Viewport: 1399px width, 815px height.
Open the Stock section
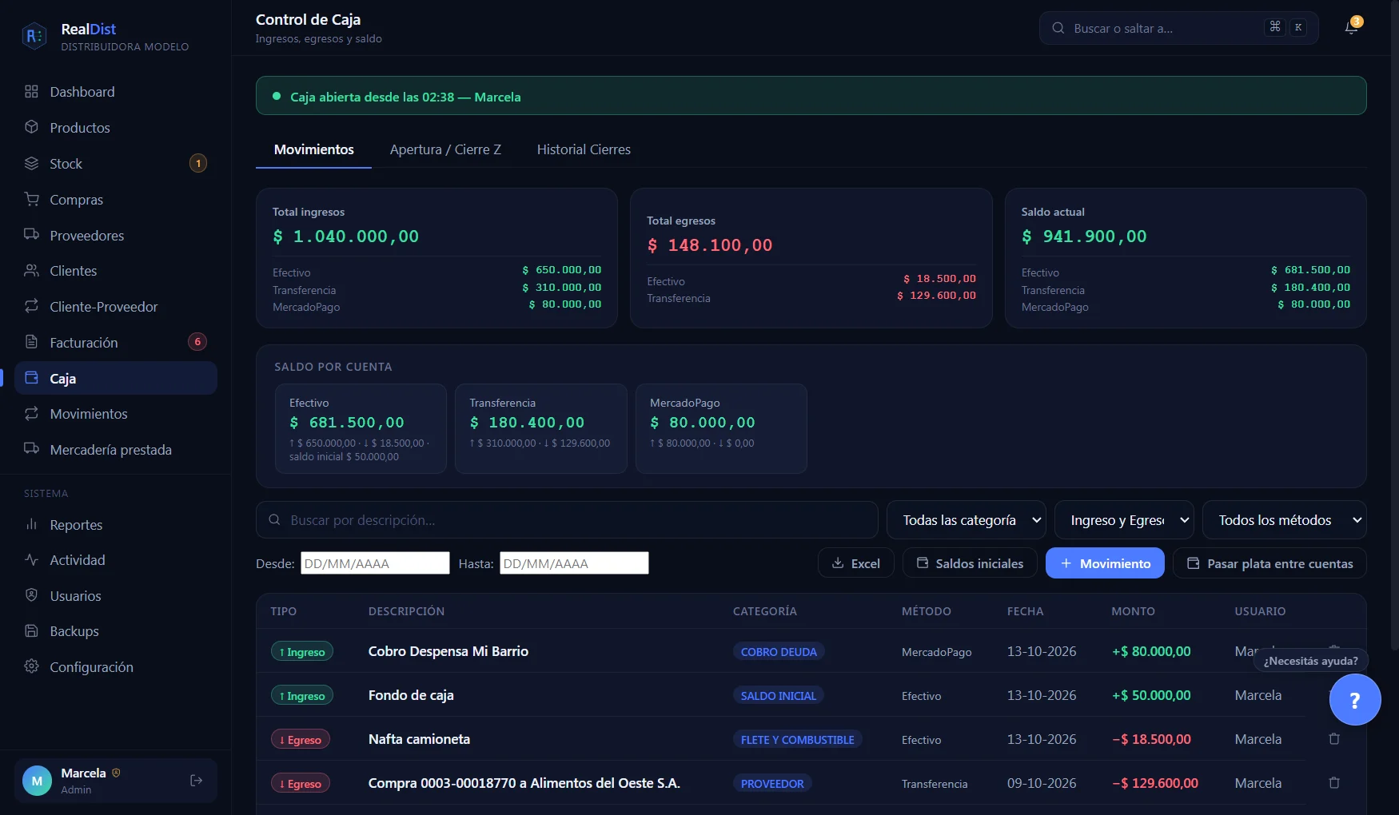[x=116, y=164]
